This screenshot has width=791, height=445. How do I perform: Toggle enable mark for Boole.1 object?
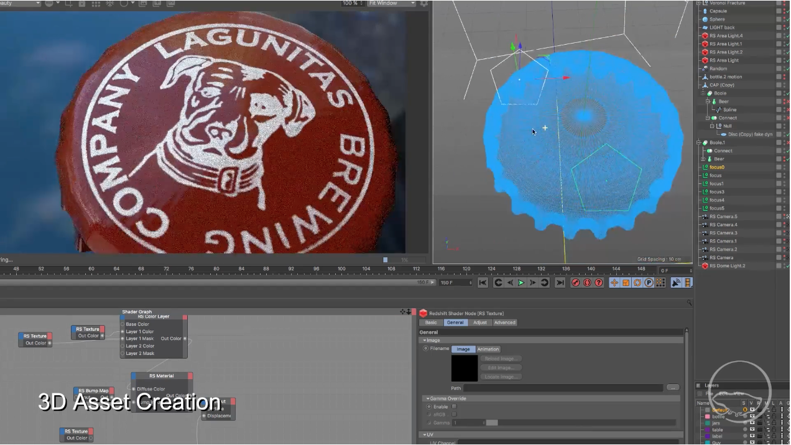[787, 143]
